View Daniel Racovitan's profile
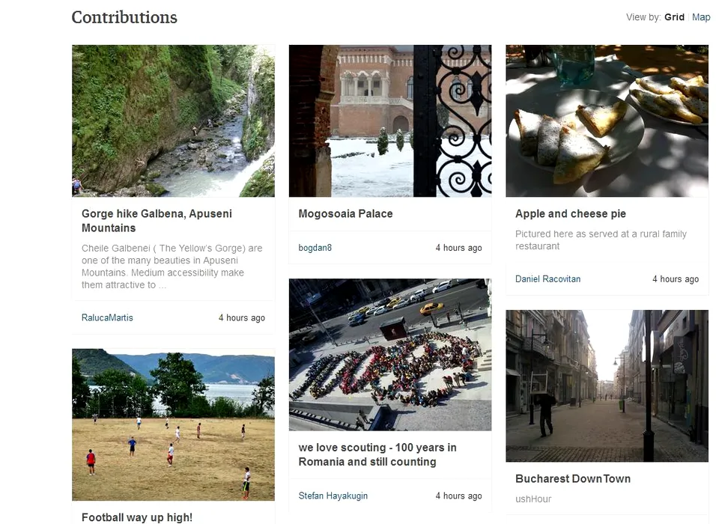716x524 pixels. tap(547, 279)
